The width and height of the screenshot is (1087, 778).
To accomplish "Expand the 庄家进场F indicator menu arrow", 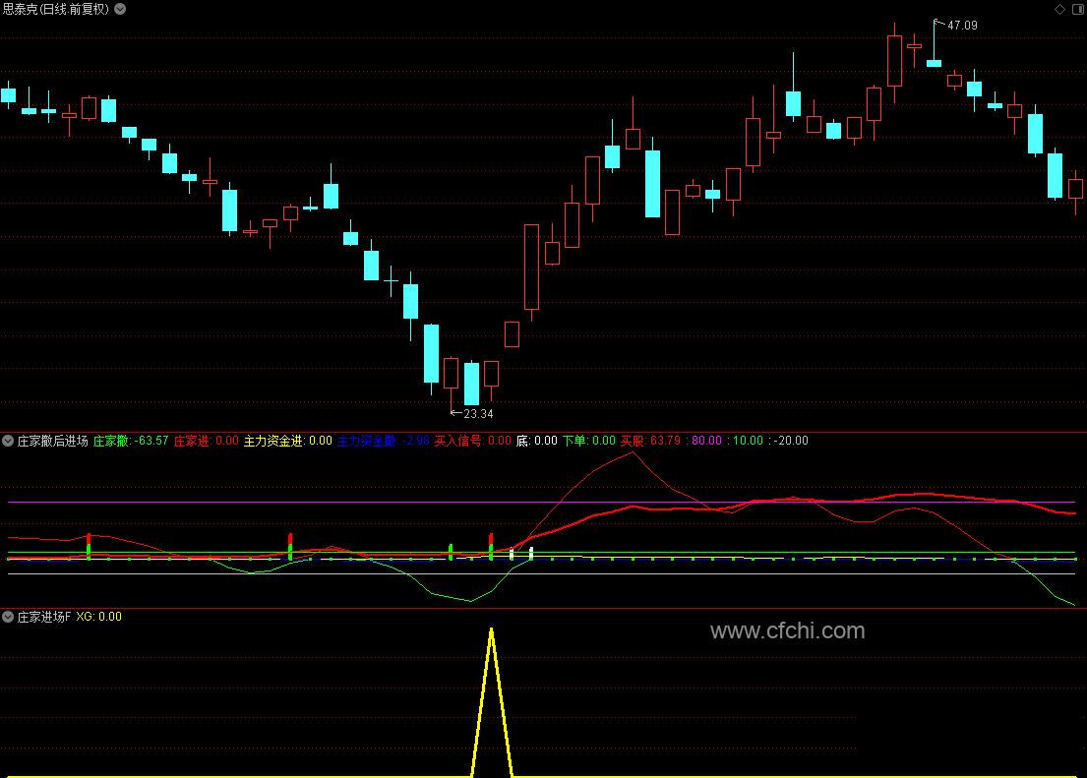I will (x=8, y=617).
